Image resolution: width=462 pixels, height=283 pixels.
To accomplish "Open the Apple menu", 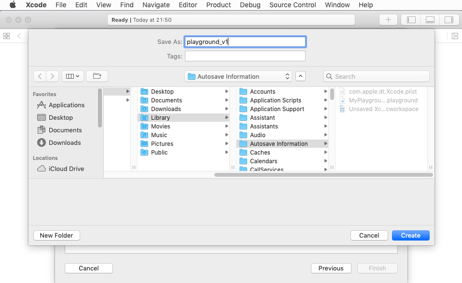I will [13, 5].
